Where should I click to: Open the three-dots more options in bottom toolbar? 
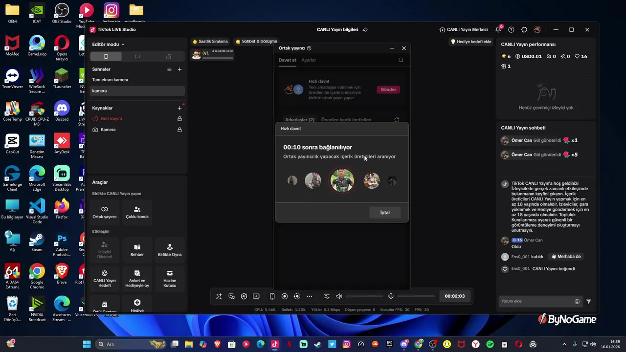point(309,296)
